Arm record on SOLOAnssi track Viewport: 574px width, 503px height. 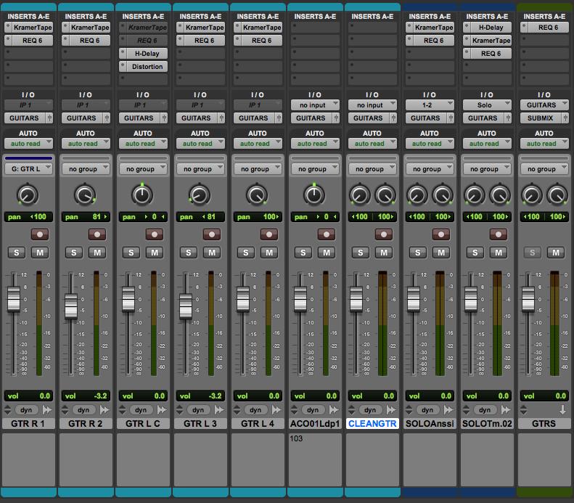click(440, 234)
